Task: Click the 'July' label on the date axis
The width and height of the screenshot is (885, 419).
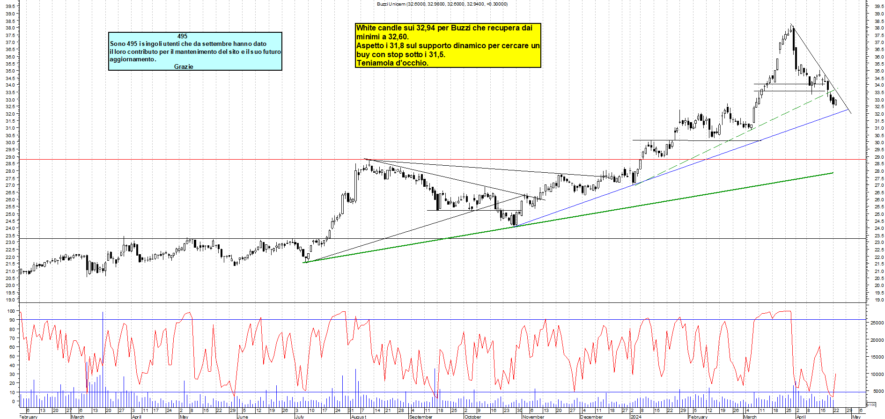Action: [x=300, y=417]
